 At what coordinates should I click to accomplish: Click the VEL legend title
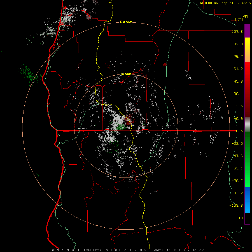[246, 17]
